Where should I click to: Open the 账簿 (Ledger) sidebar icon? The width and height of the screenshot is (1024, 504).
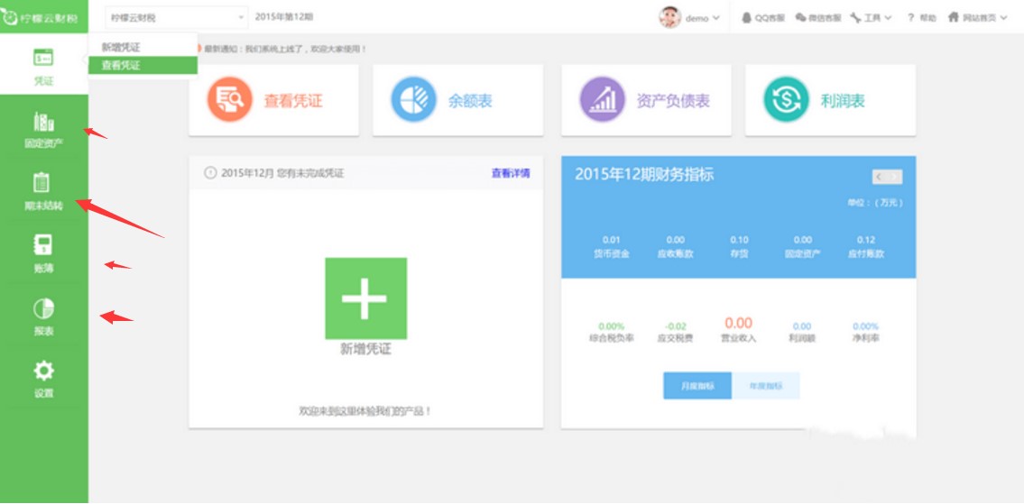[42, 245]
